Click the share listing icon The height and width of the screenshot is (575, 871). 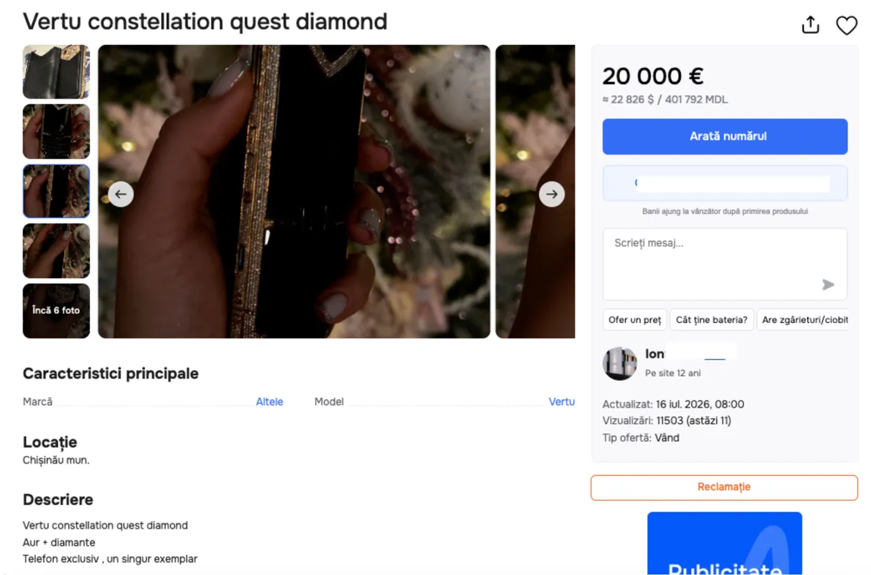810,24
